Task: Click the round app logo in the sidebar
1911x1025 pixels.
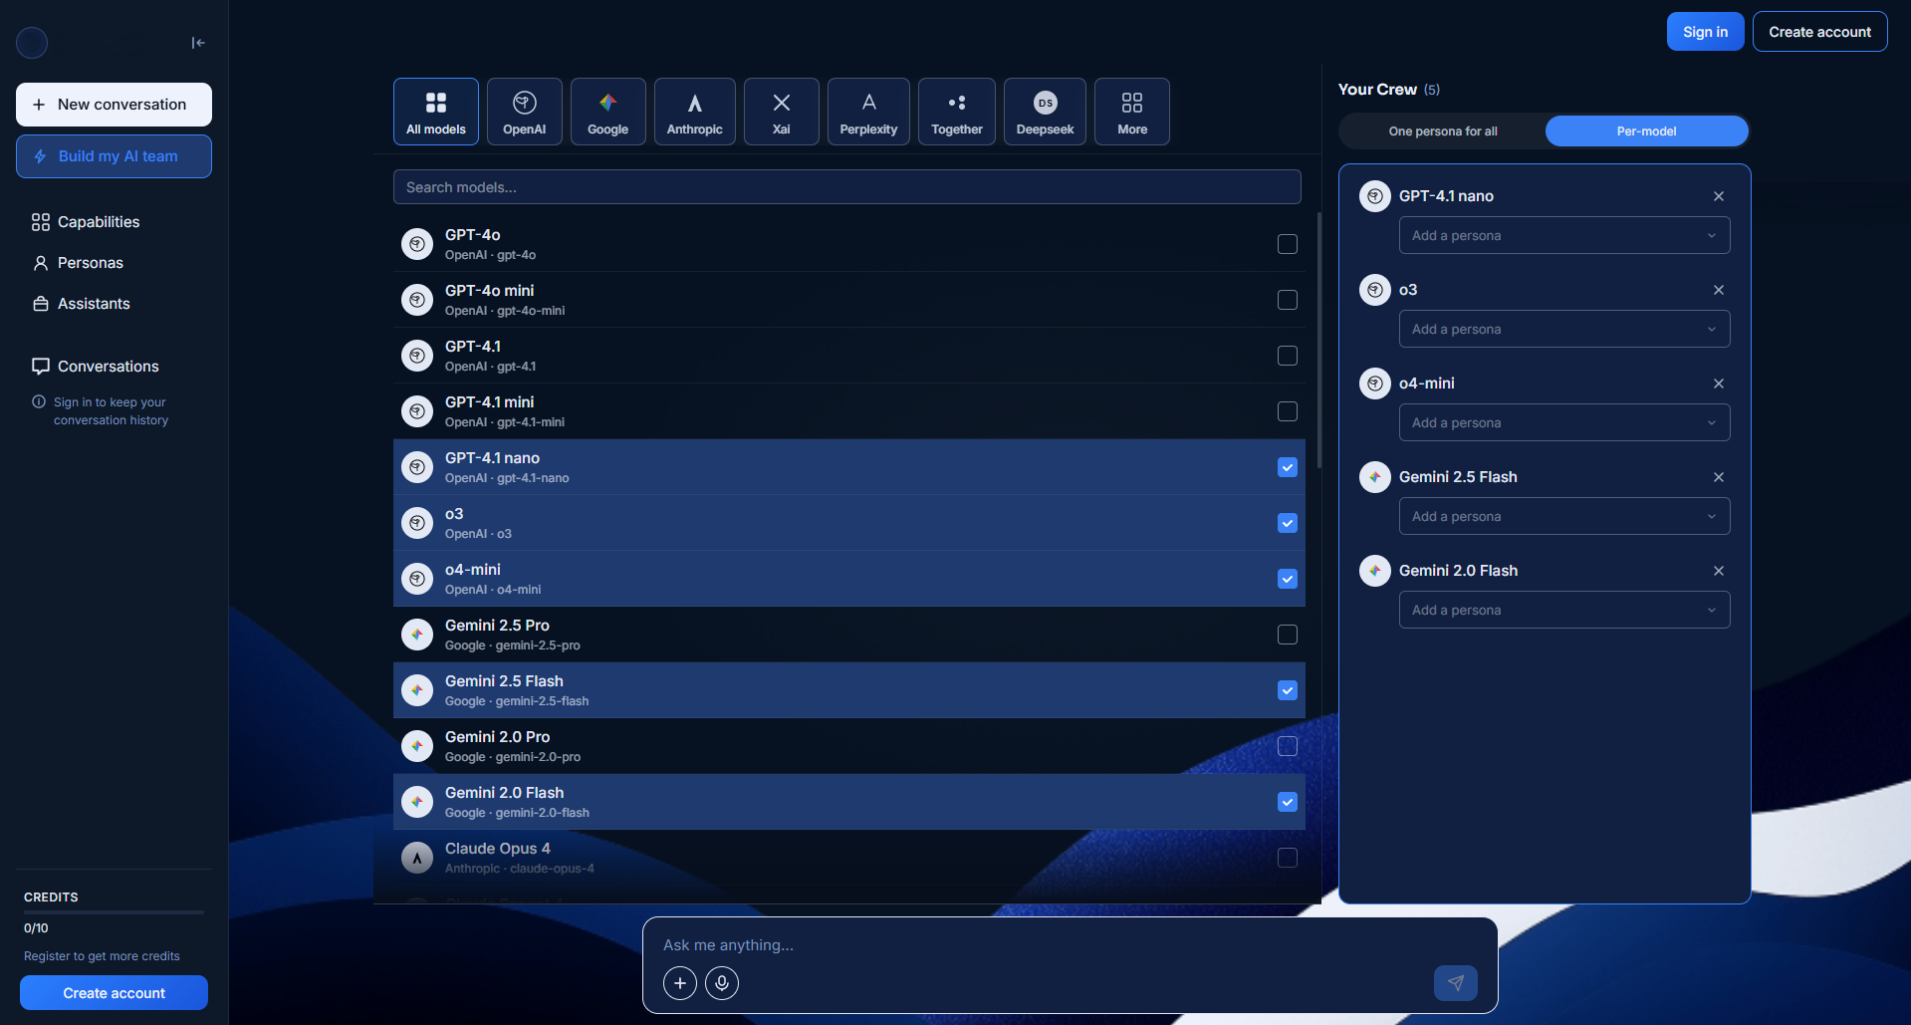Action: [32, 43]
